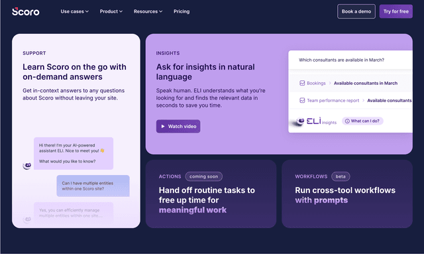
Task: Click the Scoro logo
Action: pos(26,11)
